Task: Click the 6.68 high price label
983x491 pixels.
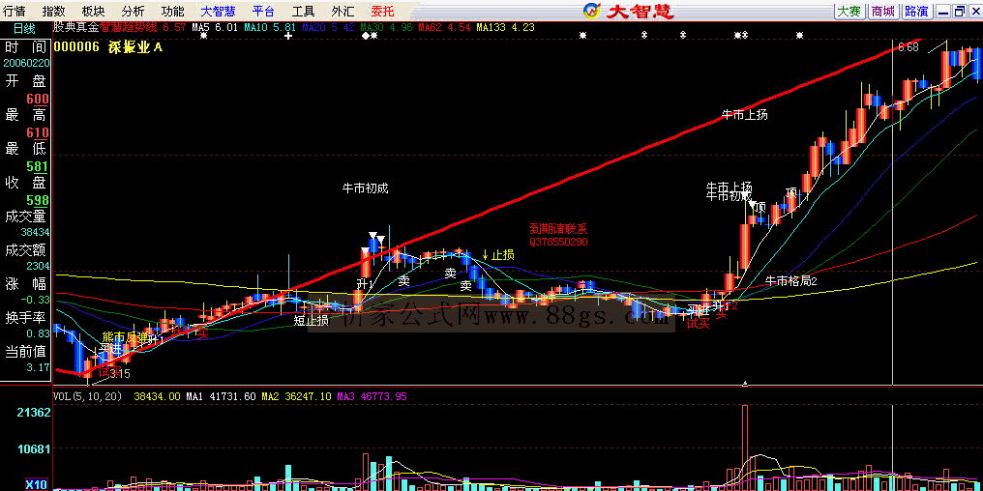Action: coord(909,47)
